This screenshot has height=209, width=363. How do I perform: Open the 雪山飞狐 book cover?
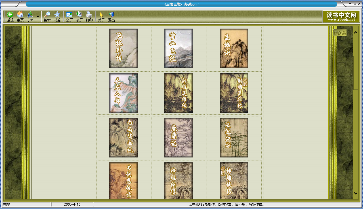coord(179,48)
